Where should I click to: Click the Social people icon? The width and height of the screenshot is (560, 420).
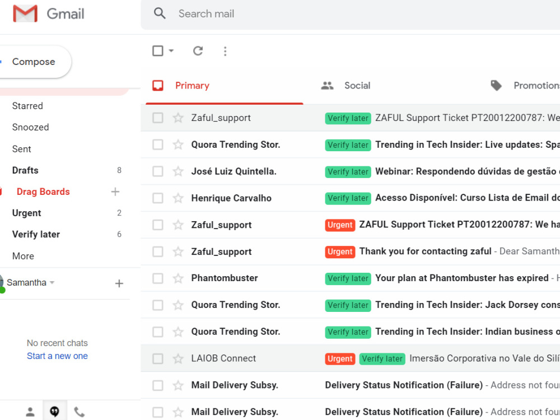coord(327,85)
